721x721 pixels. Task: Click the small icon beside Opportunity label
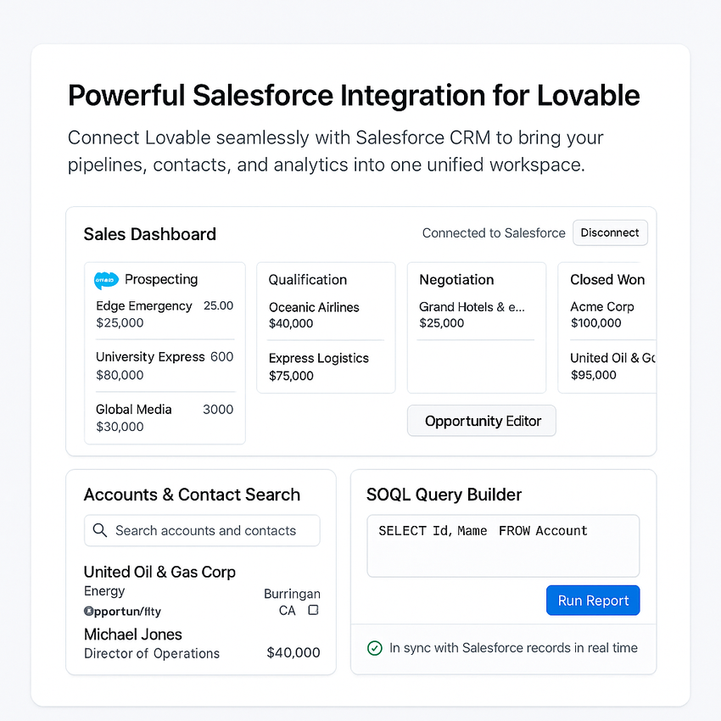click(x=88, y=611)
